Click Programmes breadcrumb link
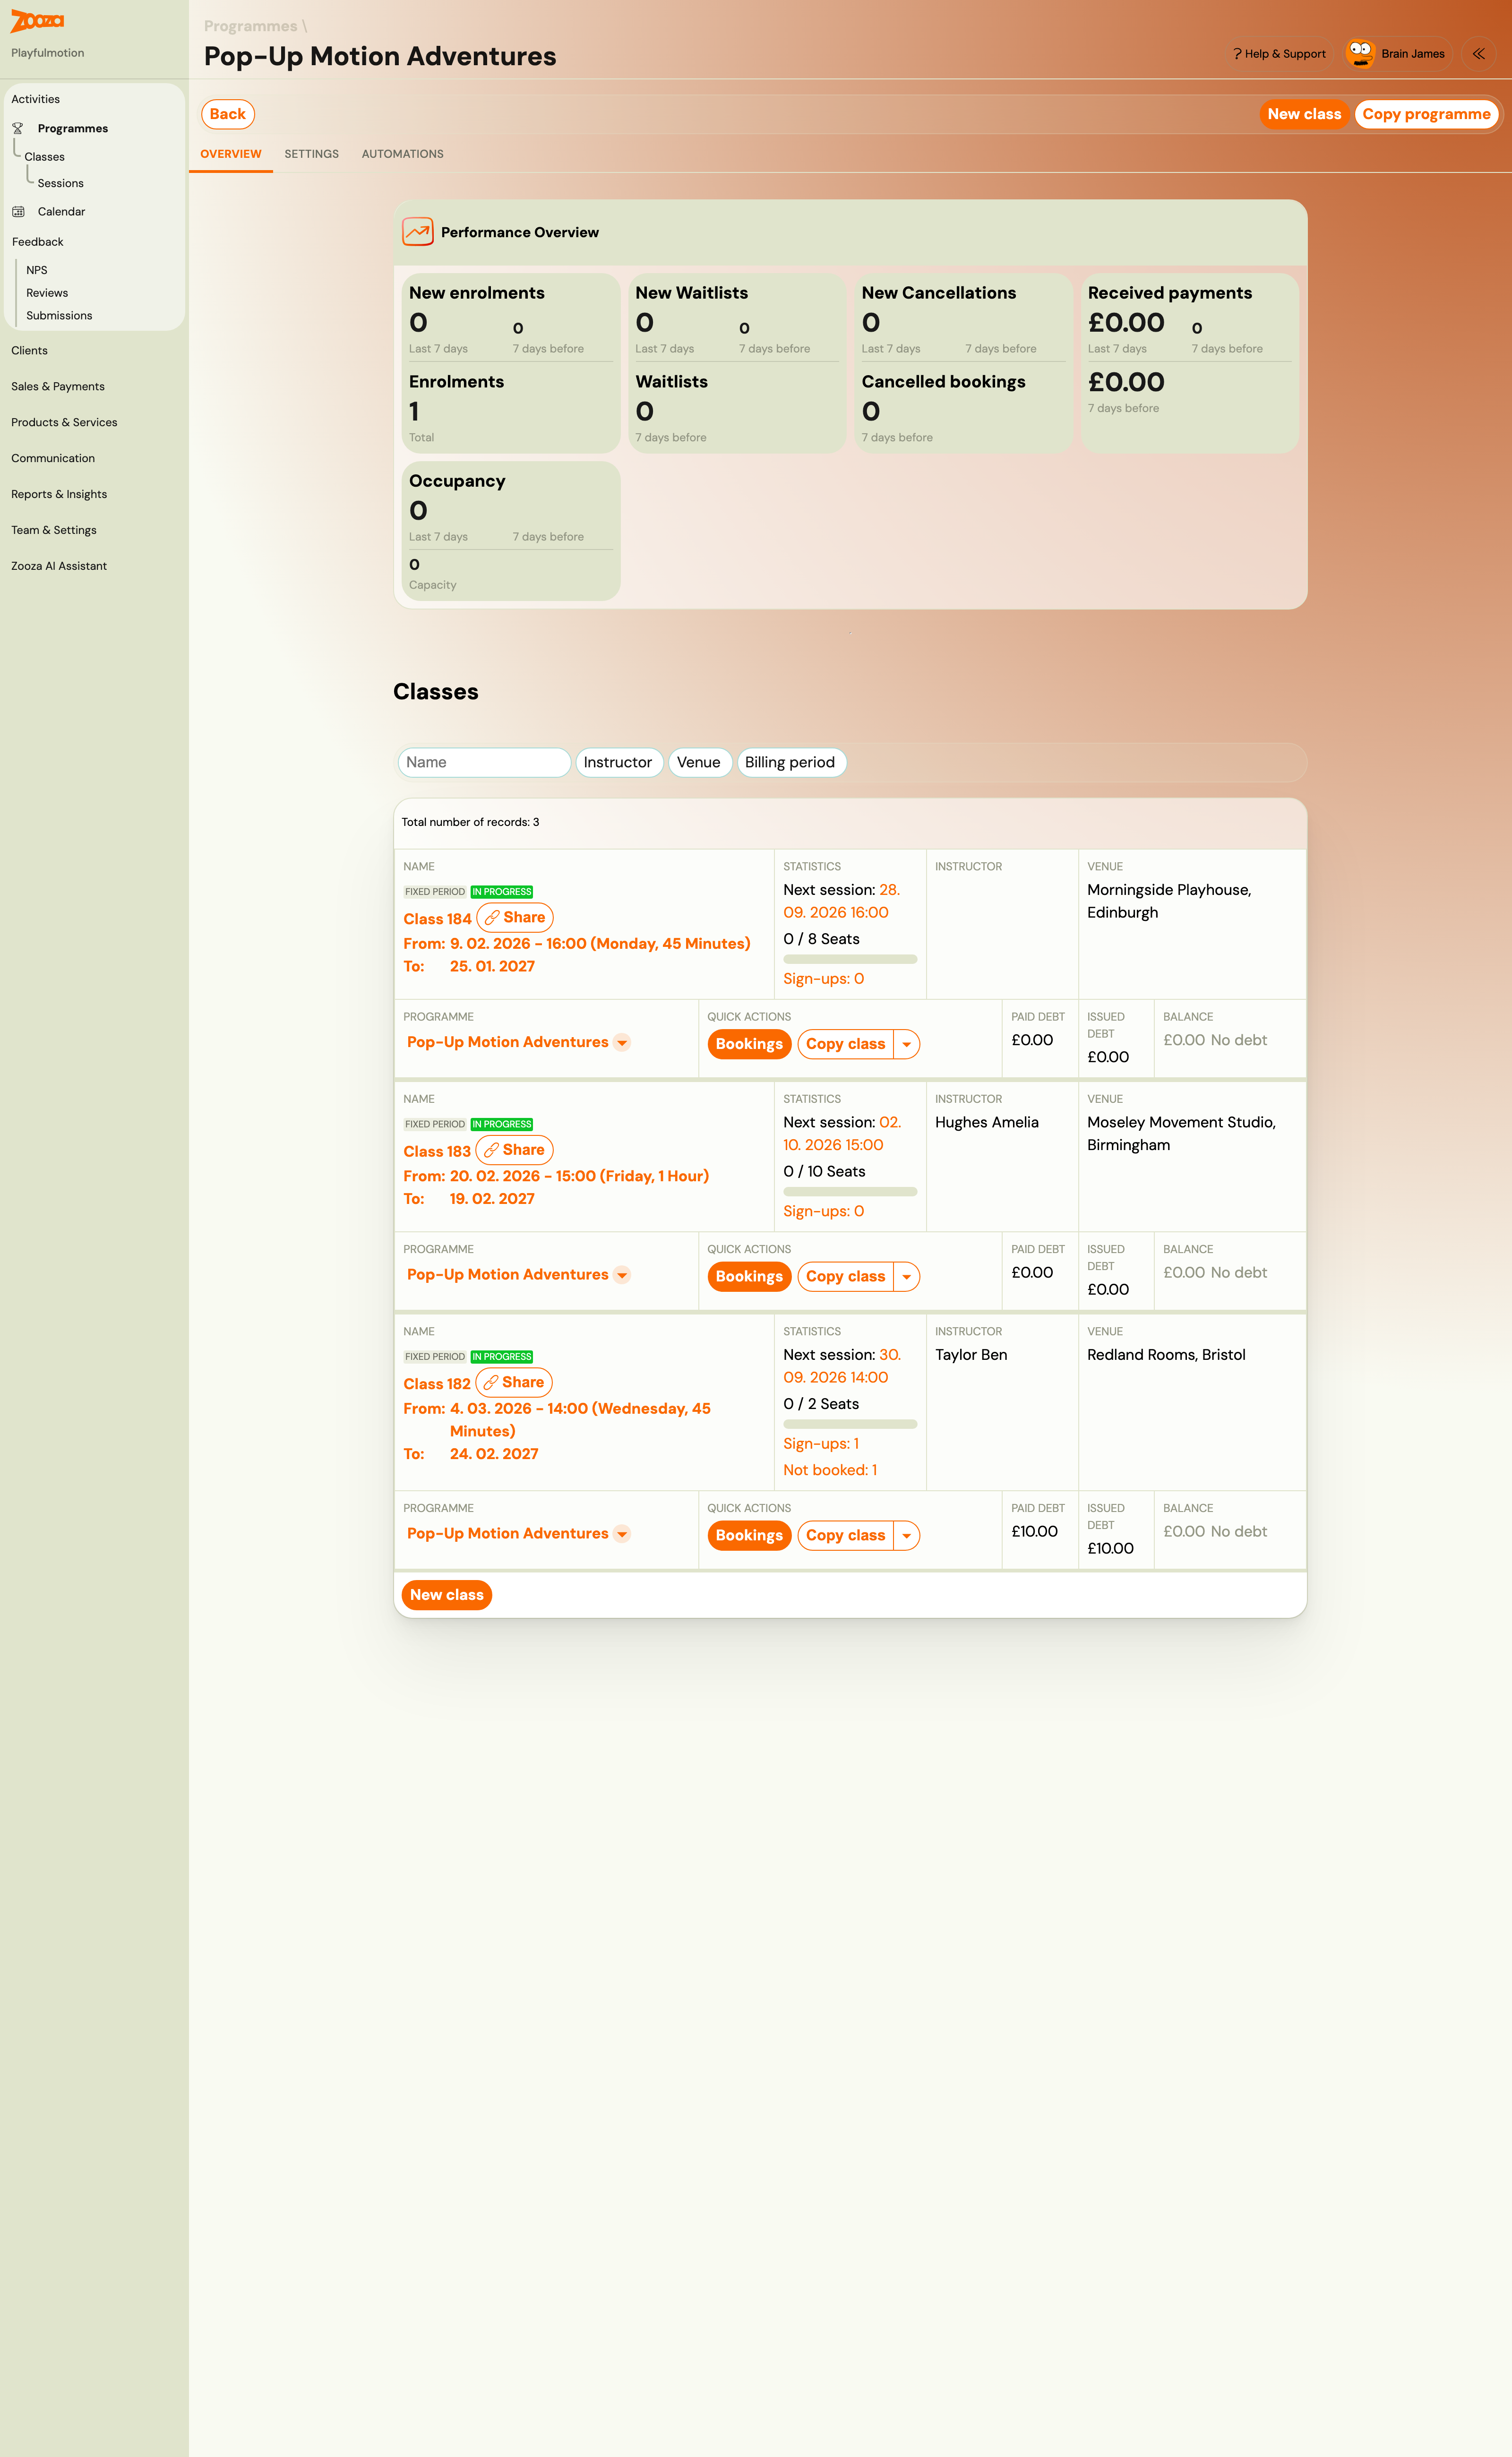 pos(251,26)
